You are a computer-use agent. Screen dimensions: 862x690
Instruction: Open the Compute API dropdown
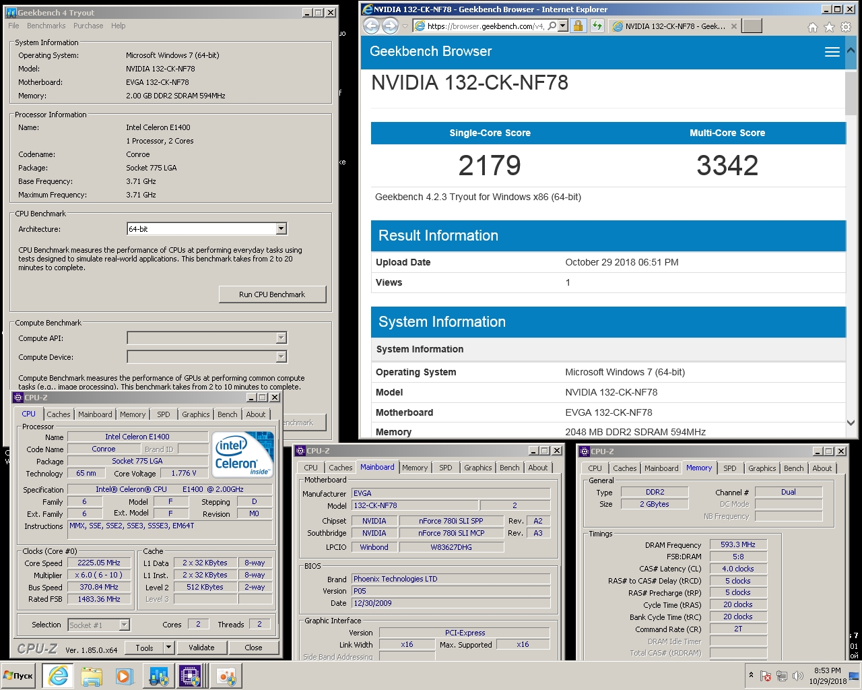click(x=281, y=338)
